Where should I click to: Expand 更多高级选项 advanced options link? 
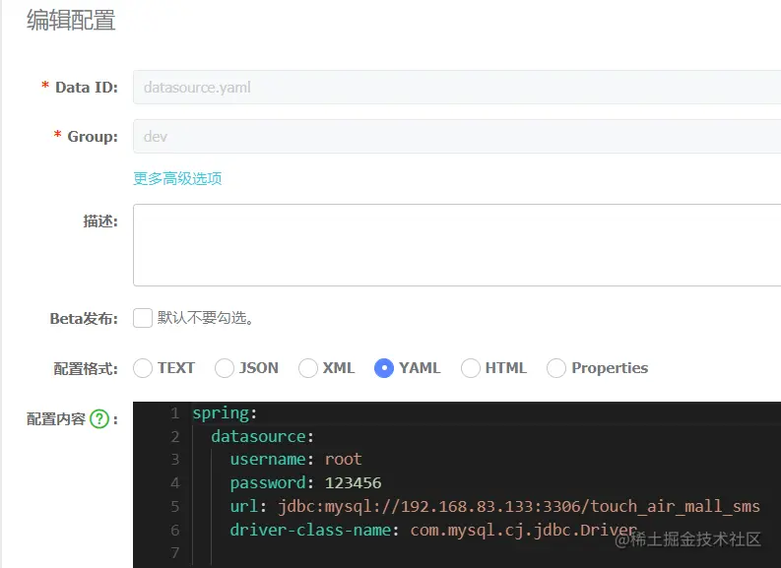coord(177,178)
